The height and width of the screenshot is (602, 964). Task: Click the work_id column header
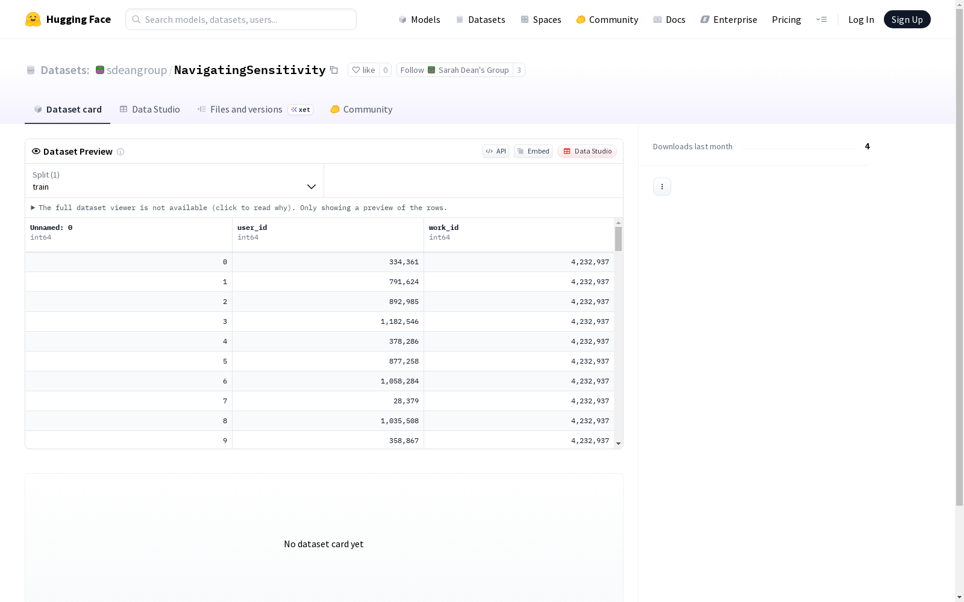click(x=519, y=235)
